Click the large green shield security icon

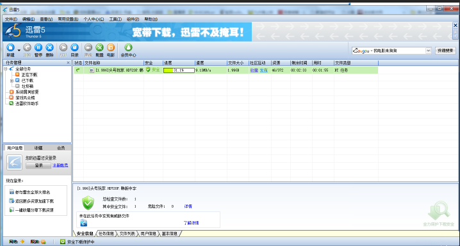88,202
